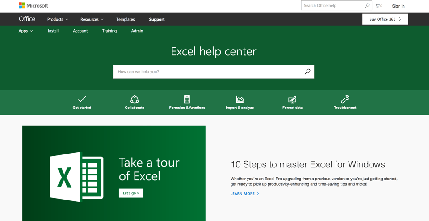This screenshot has width=429, height=221.
Task: Click the shopping cart icon
Action: tap(379, 6)
